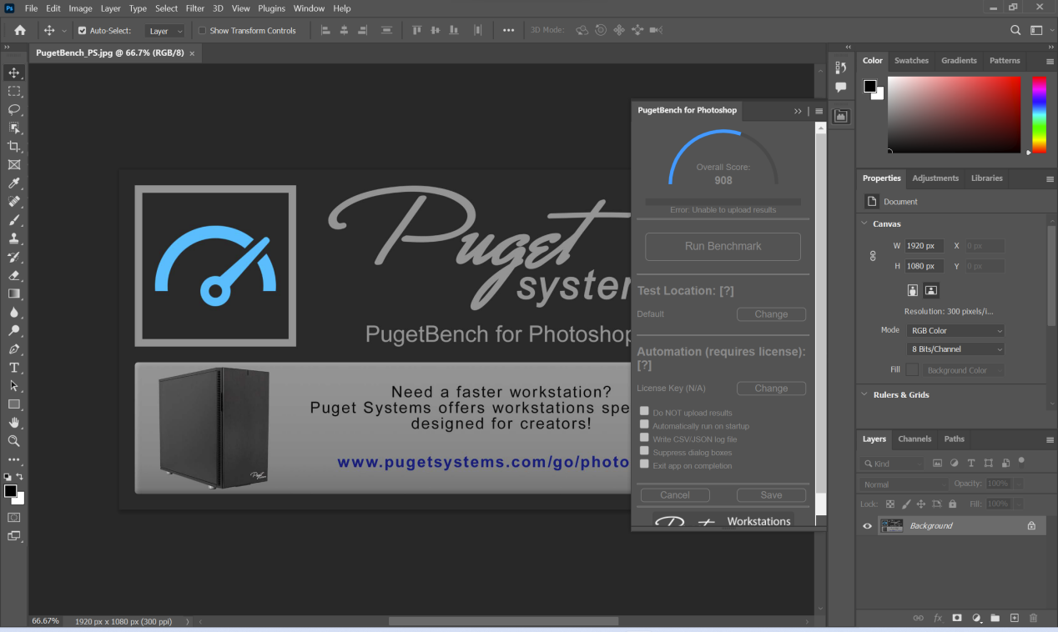Click the Cancel button in PugetBench
Image resolution: width=1058 pixels, height=632 pixels.
pyautogui.click(x=675, y=495)
